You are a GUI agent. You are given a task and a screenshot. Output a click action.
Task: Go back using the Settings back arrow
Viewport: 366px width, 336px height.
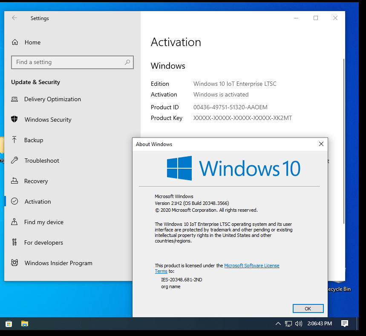click(x=14, y=18)
